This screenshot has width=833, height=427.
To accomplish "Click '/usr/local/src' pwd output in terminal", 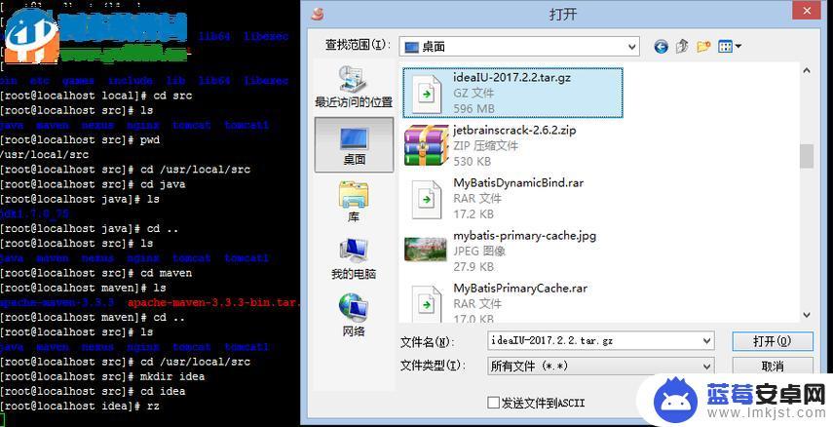I will pos(44,155).
